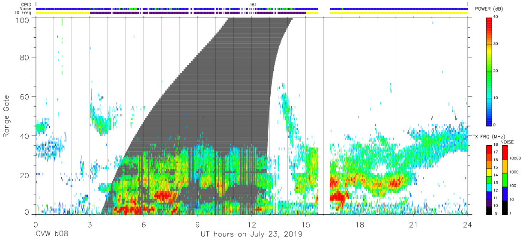Image resolution: width=526 pixels, height=243 pixels.
Task: Click the '9' UT hour tick label
Action: (x=197, y=225)
